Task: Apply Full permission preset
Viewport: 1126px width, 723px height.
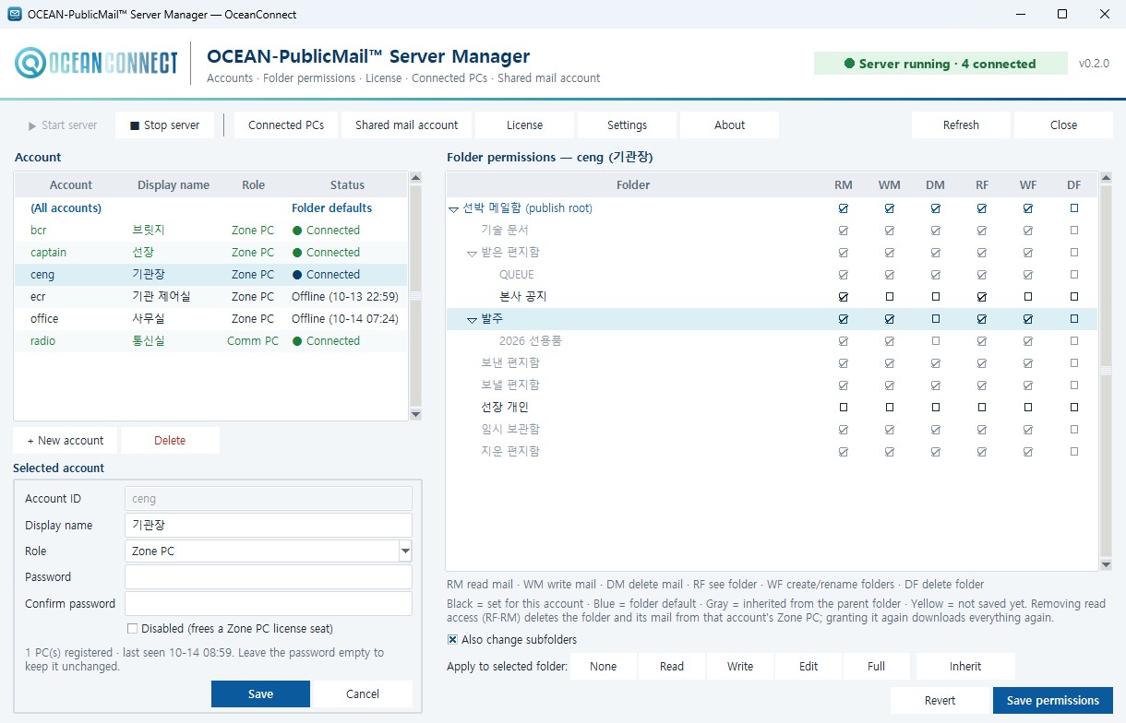Action: 877,667
